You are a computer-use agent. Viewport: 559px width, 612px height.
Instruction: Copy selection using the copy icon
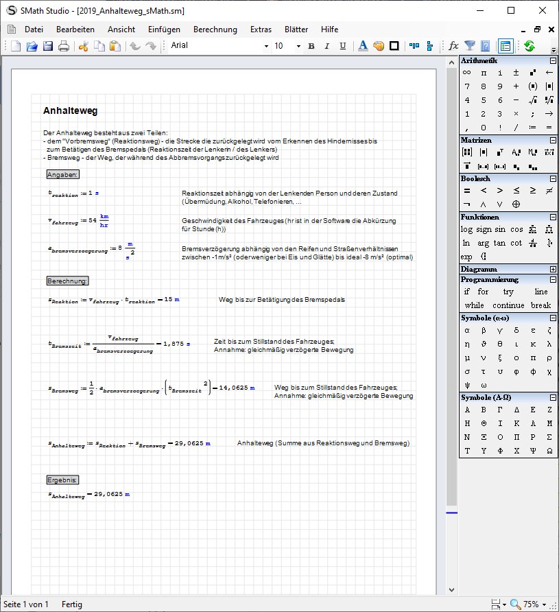coord(99,46)
